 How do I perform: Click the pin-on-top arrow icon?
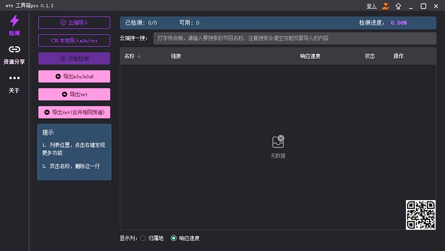point(399,6)
